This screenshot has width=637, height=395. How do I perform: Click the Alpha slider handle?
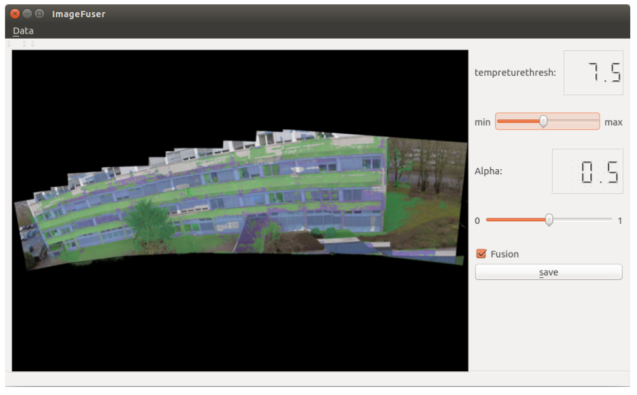click(549, 220)
